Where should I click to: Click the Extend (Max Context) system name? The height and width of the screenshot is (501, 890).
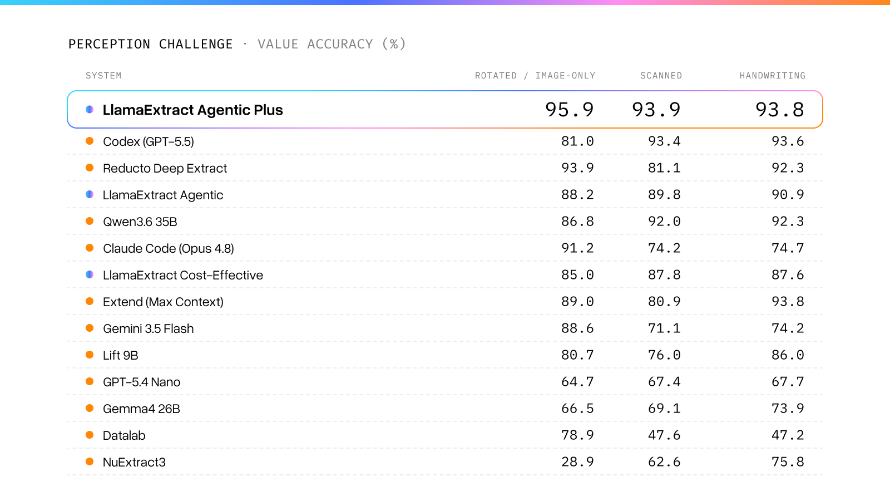[x=163, y=302]
